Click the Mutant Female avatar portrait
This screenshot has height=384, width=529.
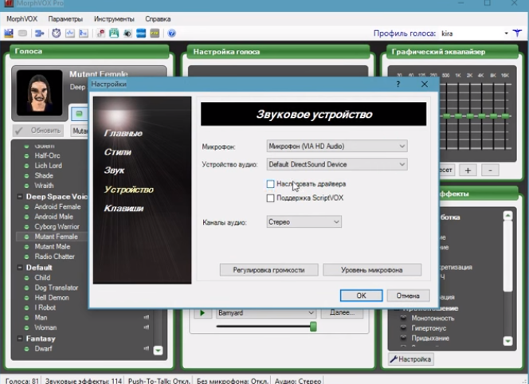(40, 92)
